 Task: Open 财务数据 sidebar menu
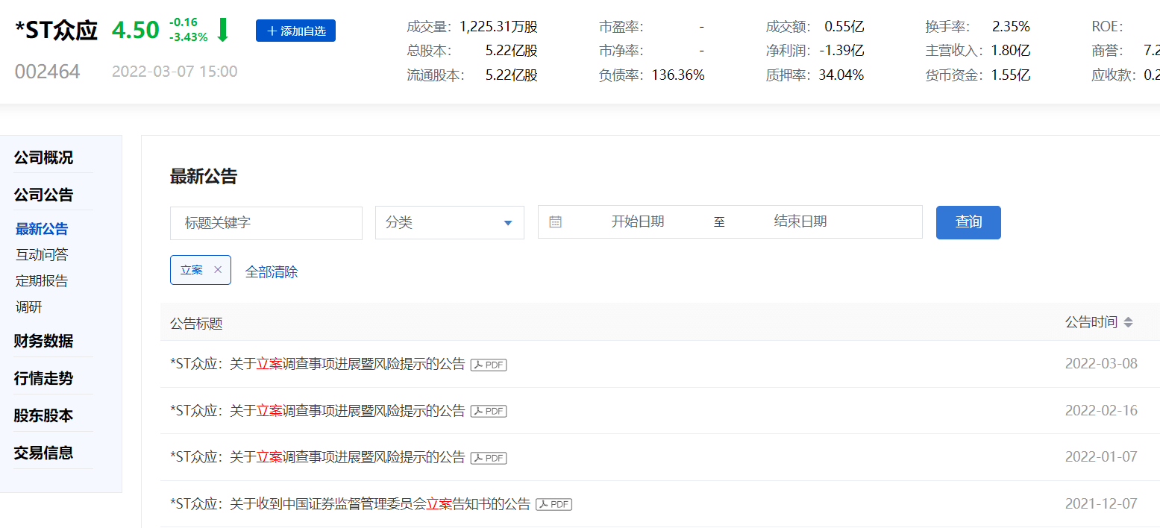[43, 342]
